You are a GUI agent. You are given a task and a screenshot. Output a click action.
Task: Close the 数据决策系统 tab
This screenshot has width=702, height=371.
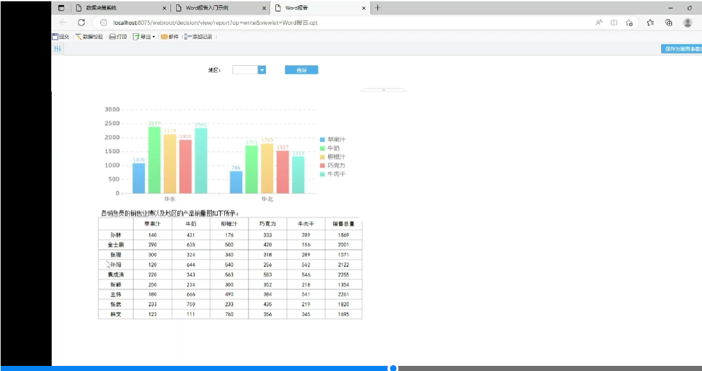click(x=164, y=8)
